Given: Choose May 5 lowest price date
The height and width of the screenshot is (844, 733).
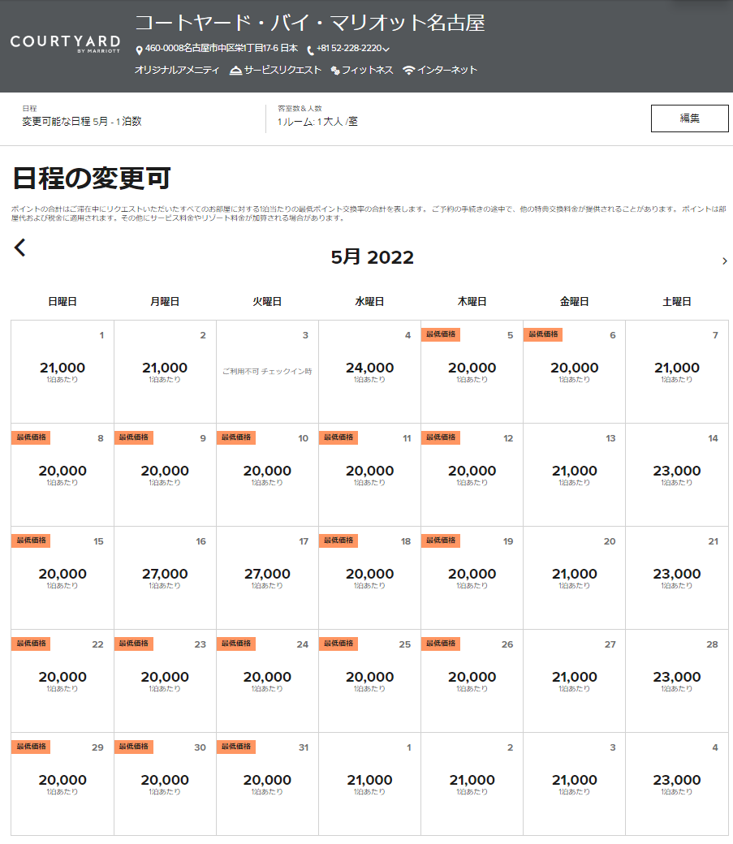Looking at the screenshot, I should pyautogui.click(x=472, y=371).
